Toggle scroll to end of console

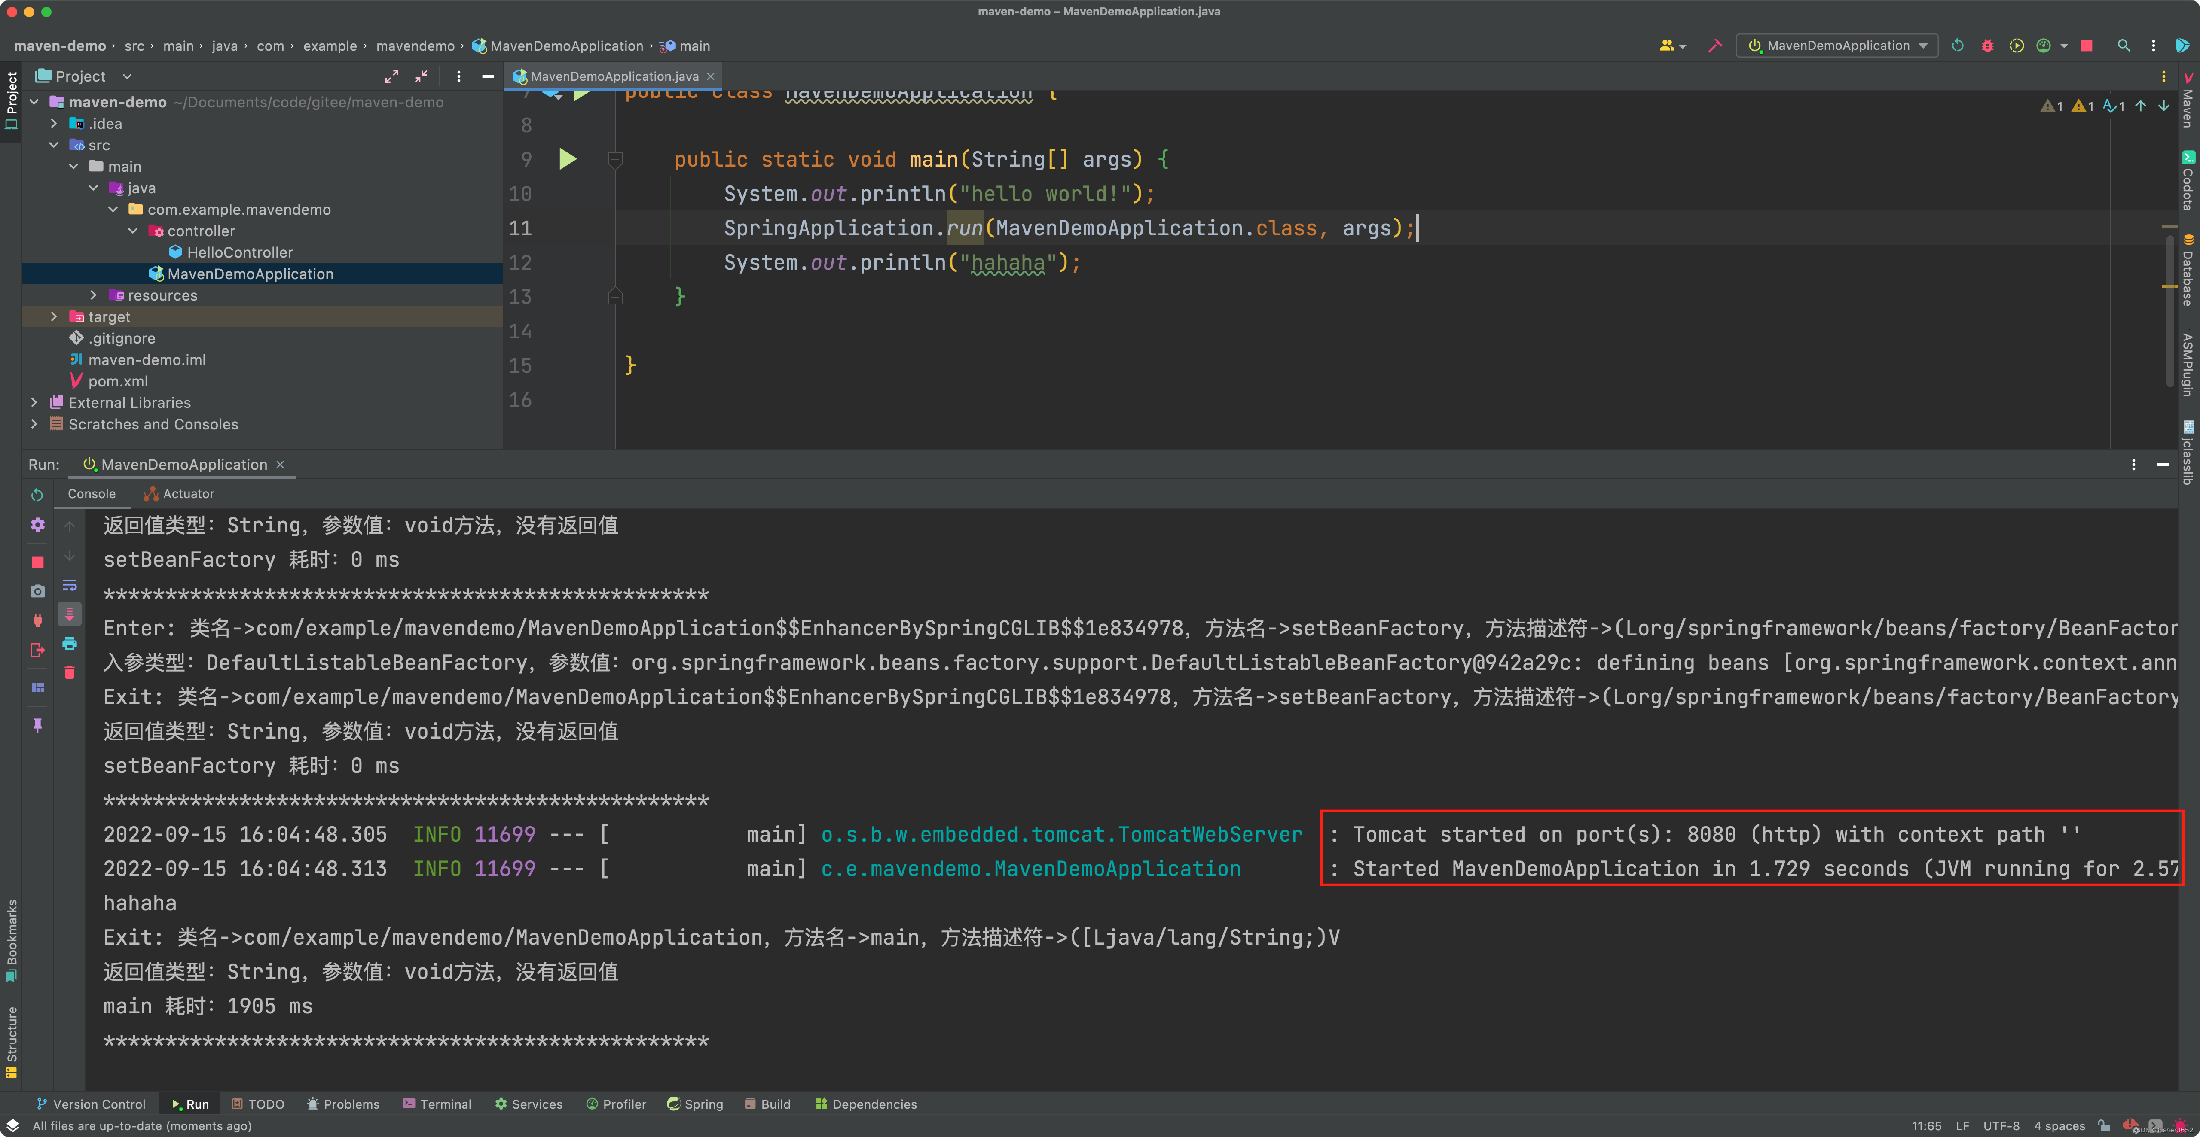tap(70, 614)
